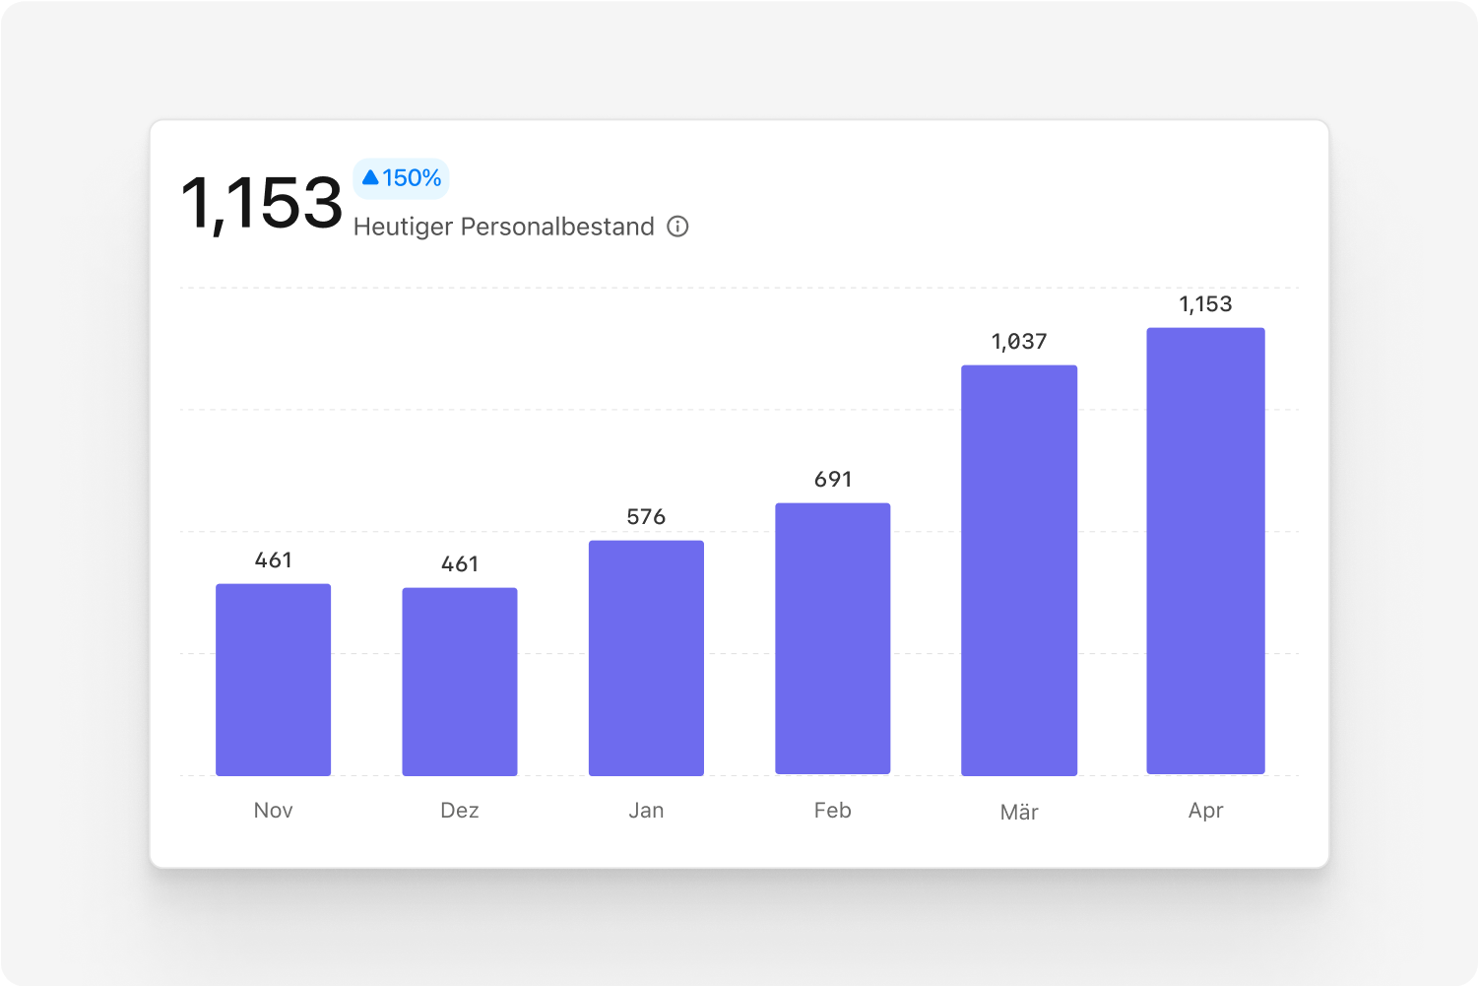
Task: Click the Apr axis label
Action: (x=1205, y=811)
